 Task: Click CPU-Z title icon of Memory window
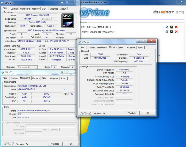tap(79, 42)
